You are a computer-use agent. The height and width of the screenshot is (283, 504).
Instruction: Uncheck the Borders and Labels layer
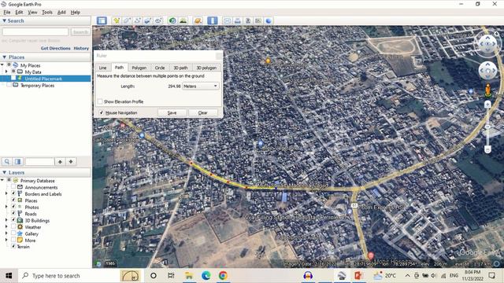coord(13,193)
